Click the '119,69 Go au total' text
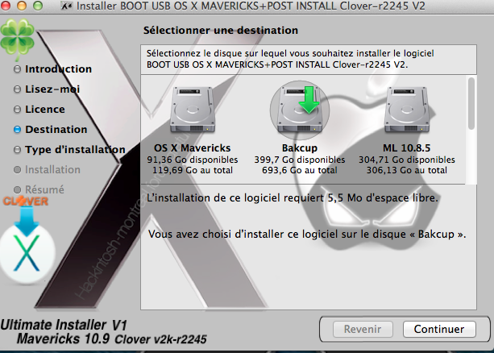494x353 pixels. [x=193, y=171]
